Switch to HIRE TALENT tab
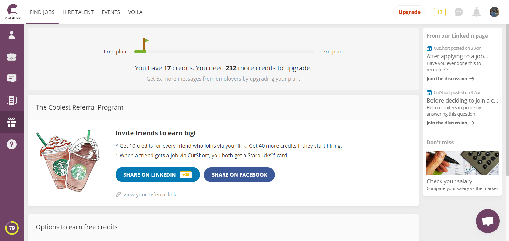Screen dimensions: 509x241 coord(78,12)
